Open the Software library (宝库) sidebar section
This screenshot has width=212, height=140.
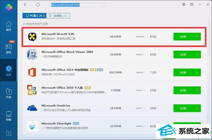click(9, 70)
